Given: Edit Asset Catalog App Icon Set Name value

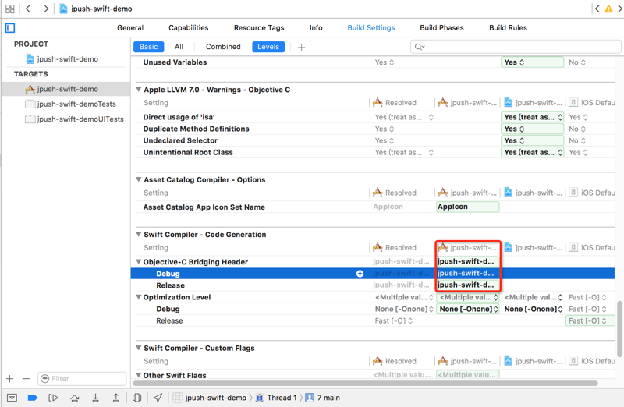Looking at the screenshot, I should [467, 207].
